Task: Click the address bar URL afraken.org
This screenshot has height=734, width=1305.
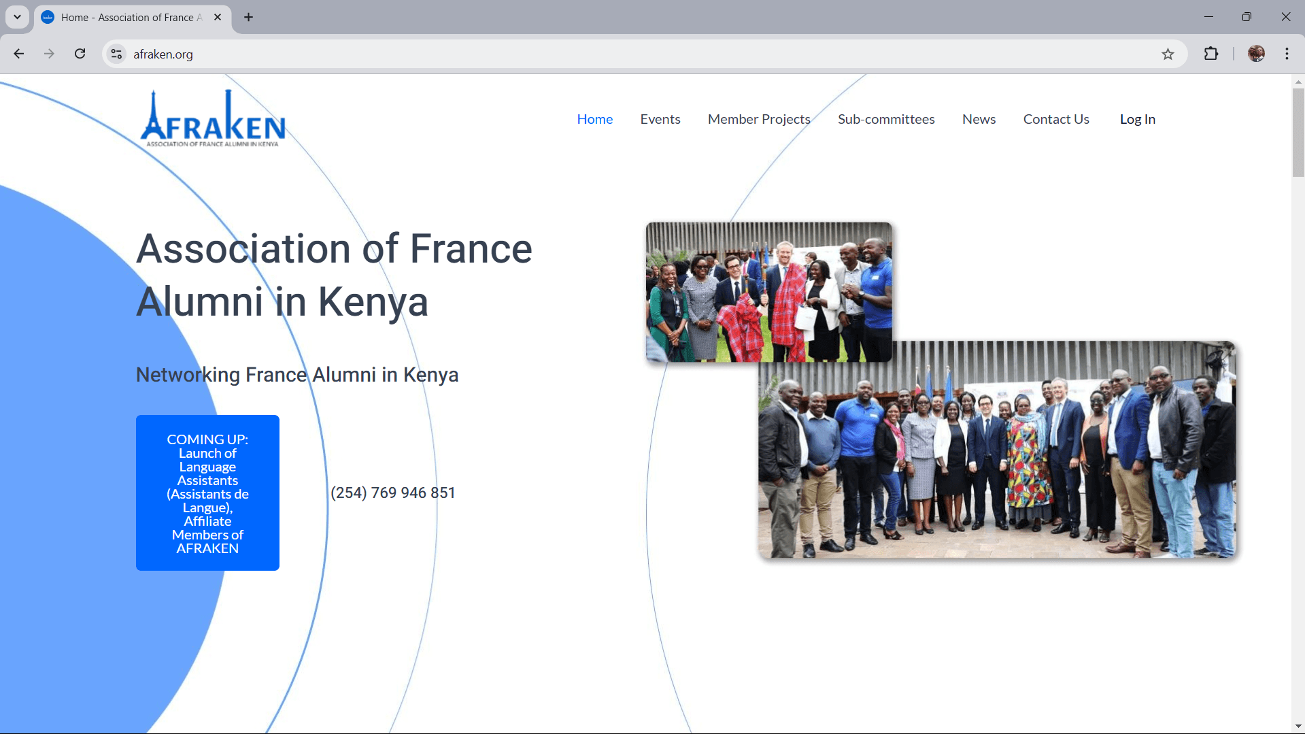Action: (163, 54)
